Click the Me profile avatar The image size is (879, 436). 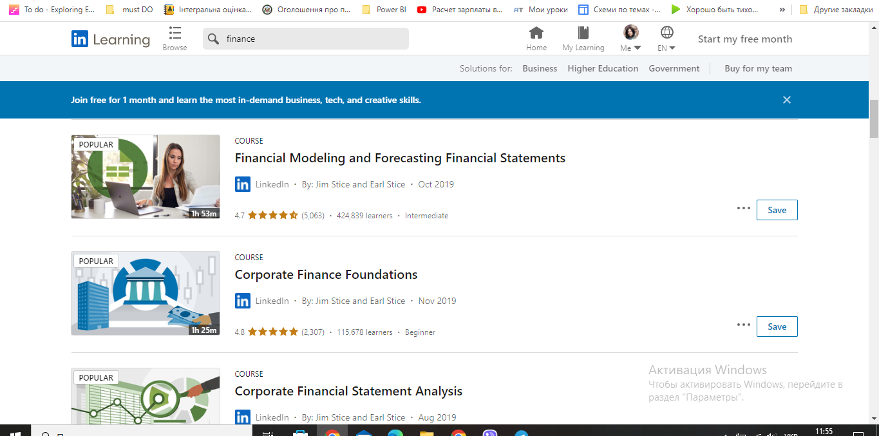tap(630, 31)
